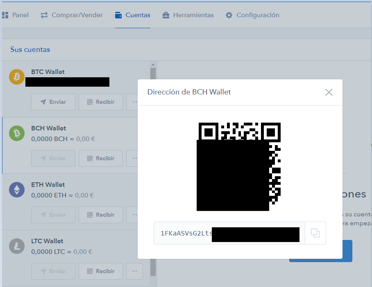Click Enviar under BCH Wallet
Screen dimensions: 372x287
tap(53, 158)
